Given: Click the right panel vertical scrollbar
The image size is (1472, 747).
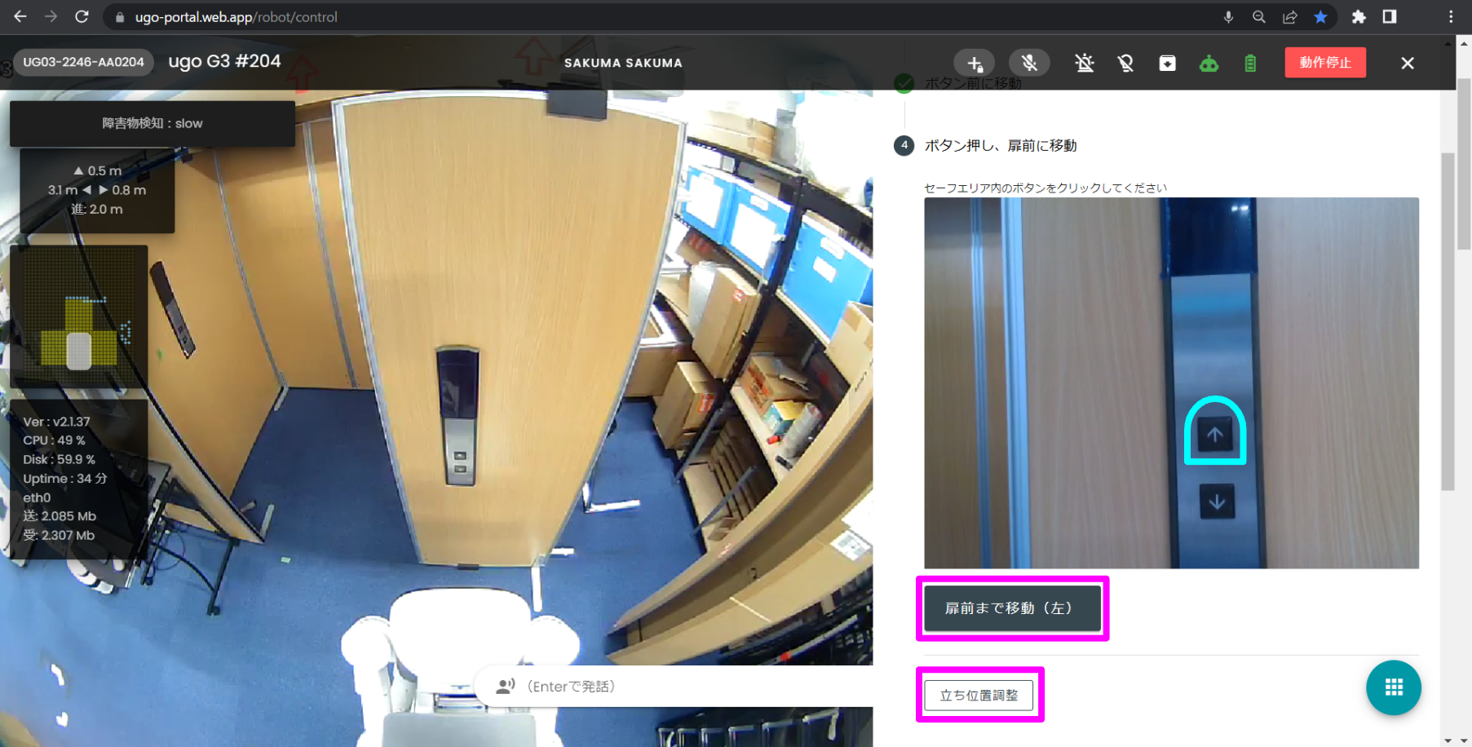Looking at the screenshot, I should (x=1448, y=322).
